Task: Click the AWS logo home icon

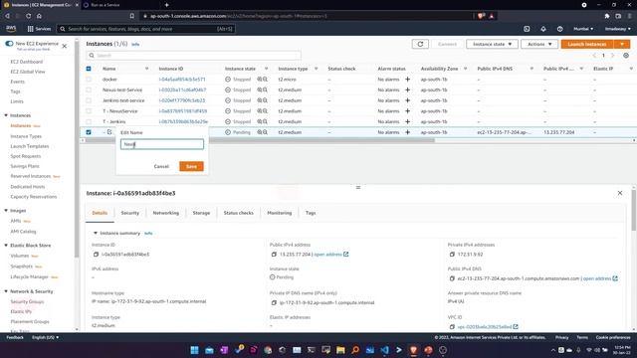Action: [11, 29]
